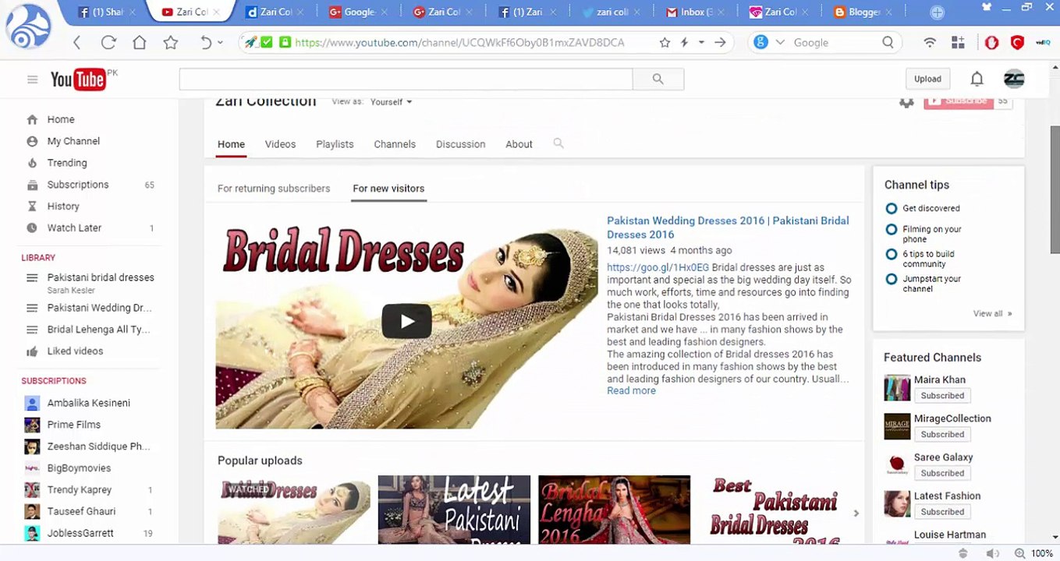Play the Bridal Dresses featured video
This screenshot has width=1060, height=561.
pos(406,321)
